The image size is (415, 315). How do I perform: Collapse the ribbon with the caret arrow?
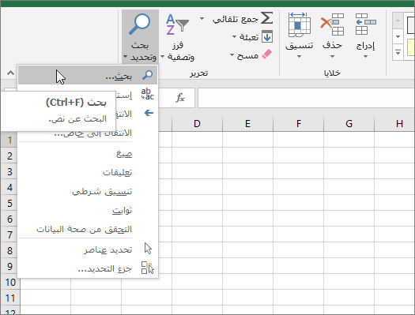click(10, 73)
